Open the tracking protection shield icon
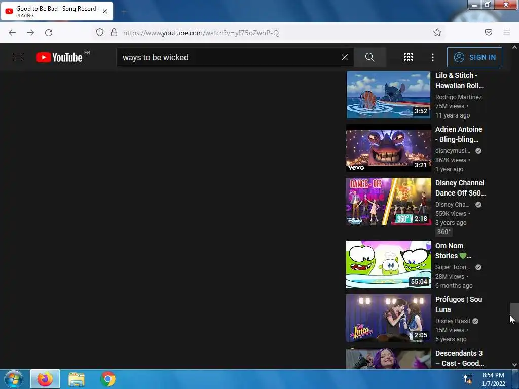This screenshot has height=389, width=519. pos(100,32)
